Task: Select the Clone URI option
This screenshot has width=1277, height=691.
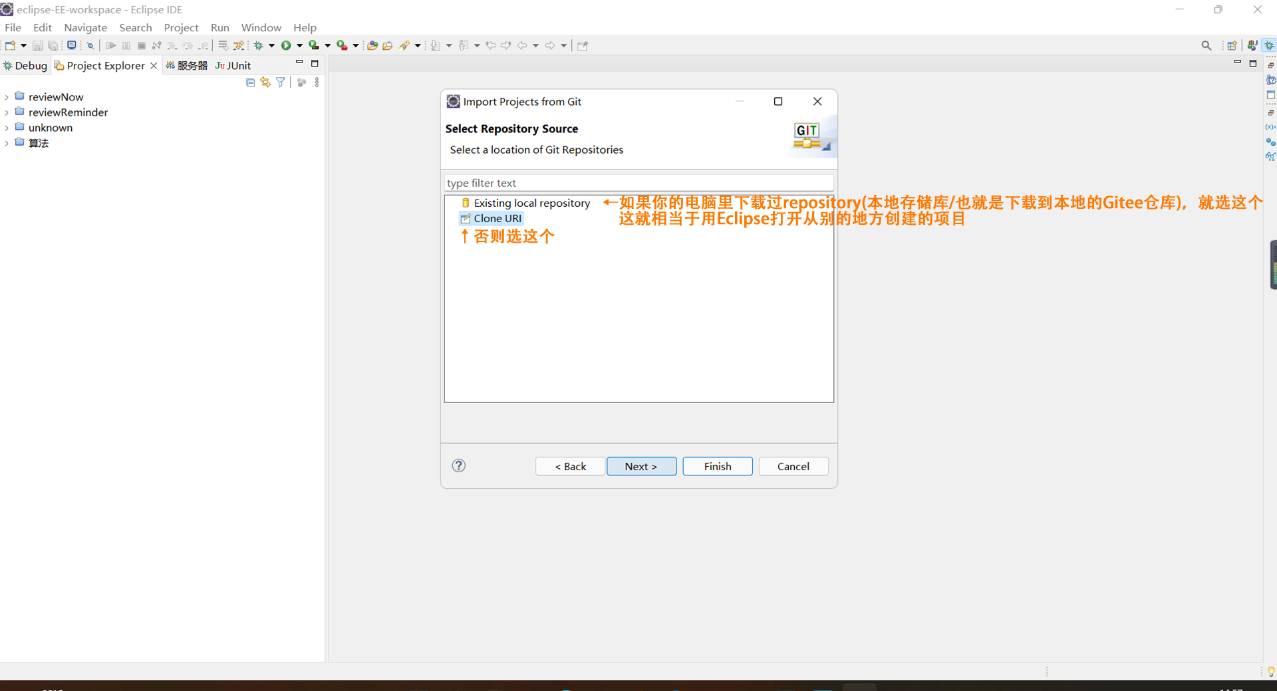Action: tap(497, 218)
